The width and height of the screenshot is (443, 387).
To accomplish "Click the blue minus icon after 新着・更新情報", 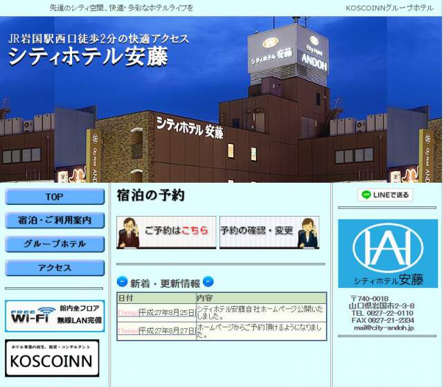I will 208,282.
